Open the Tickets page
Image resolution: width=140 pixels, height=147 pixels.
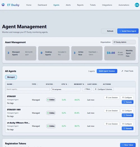[93, 5]
